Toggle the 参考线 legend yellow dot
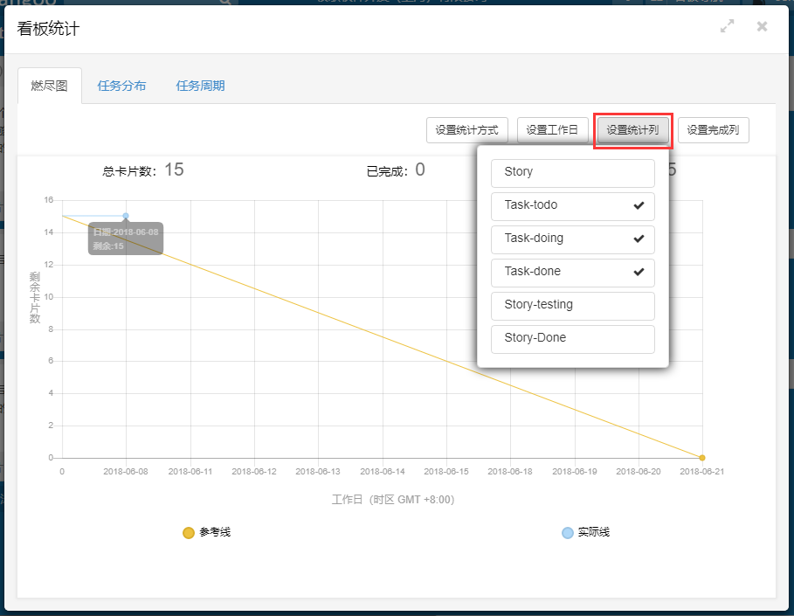The image size is (794, 616). [x=189, y=532]
